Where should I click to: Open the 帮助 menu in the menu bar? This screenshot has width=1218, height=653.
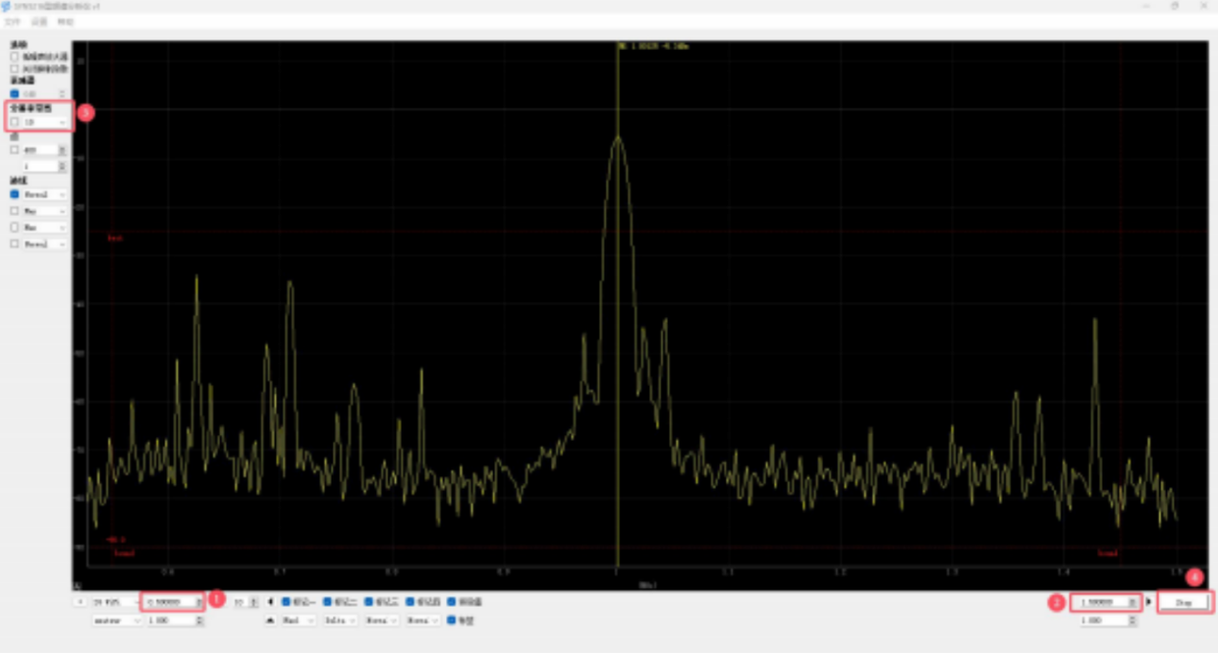pos(64,20)
